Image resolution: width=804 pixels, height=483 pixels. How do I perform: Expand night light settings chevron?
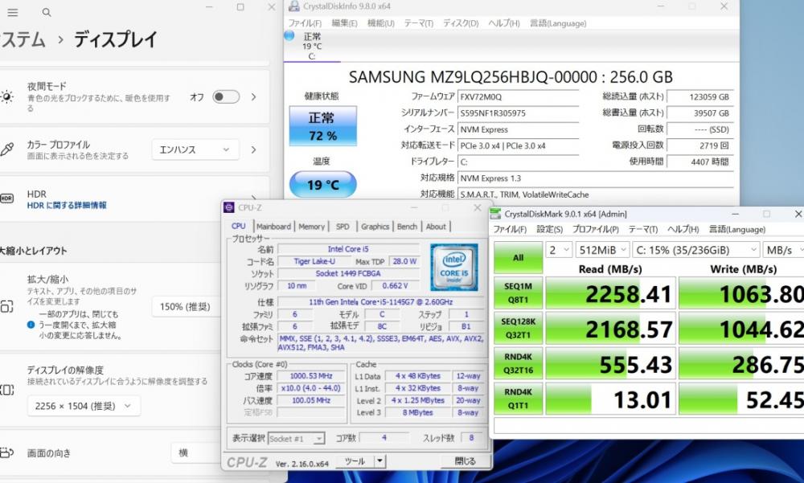coord(254,97)
